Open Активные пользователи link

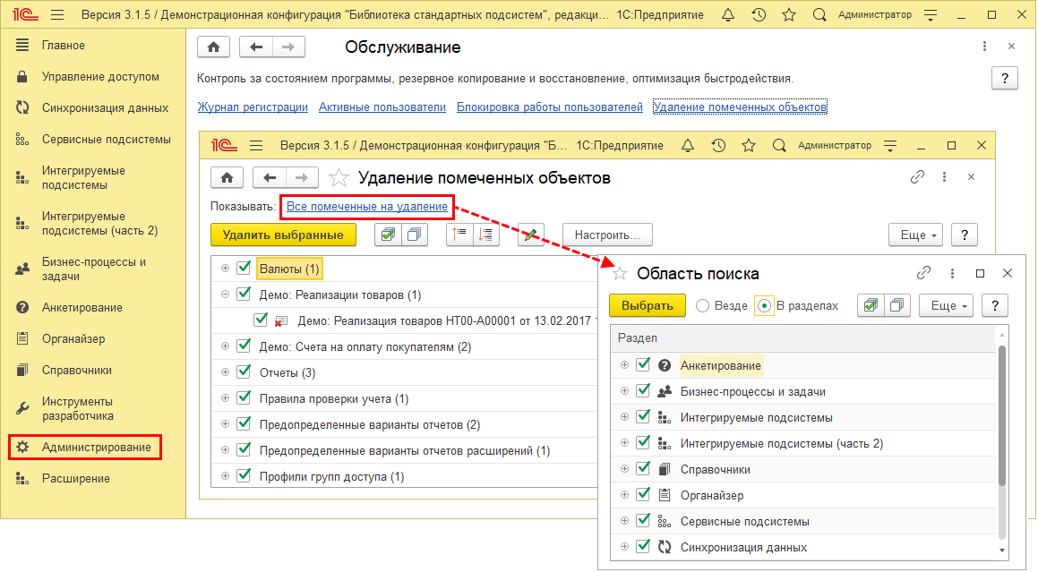coord(382,107)
